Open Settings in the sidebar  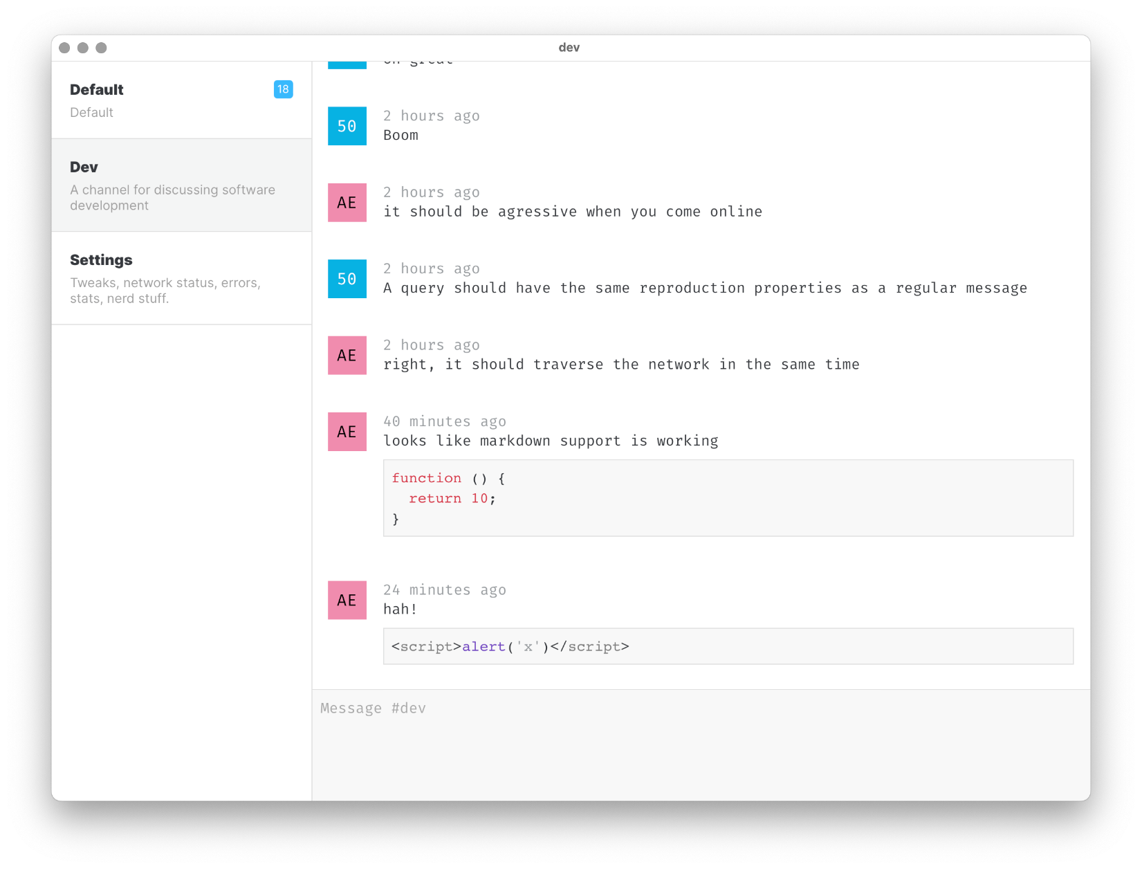click(x=181, y=278)
